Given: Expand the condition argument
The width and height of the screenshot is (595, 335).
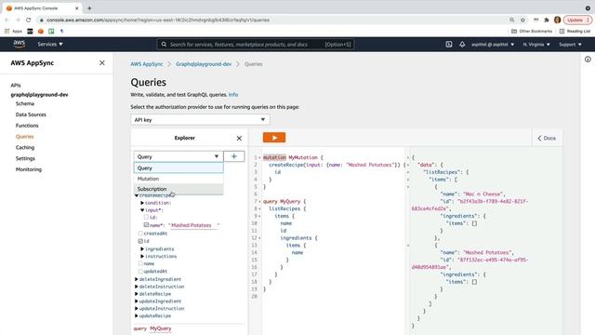Looking at the screenshot, I should [x=142, y=203].
